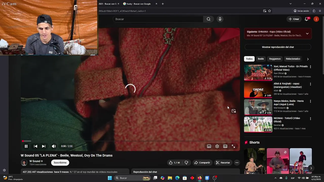
Task: Start voice search with microphone
Action: tap(220, 19)
